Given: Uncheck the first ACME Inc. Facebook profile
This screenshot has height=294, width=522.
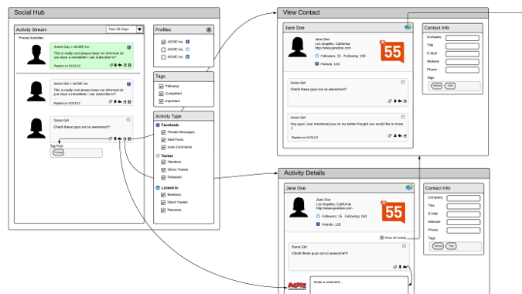Looking at the screenshot, I should (x=163, y=42).
